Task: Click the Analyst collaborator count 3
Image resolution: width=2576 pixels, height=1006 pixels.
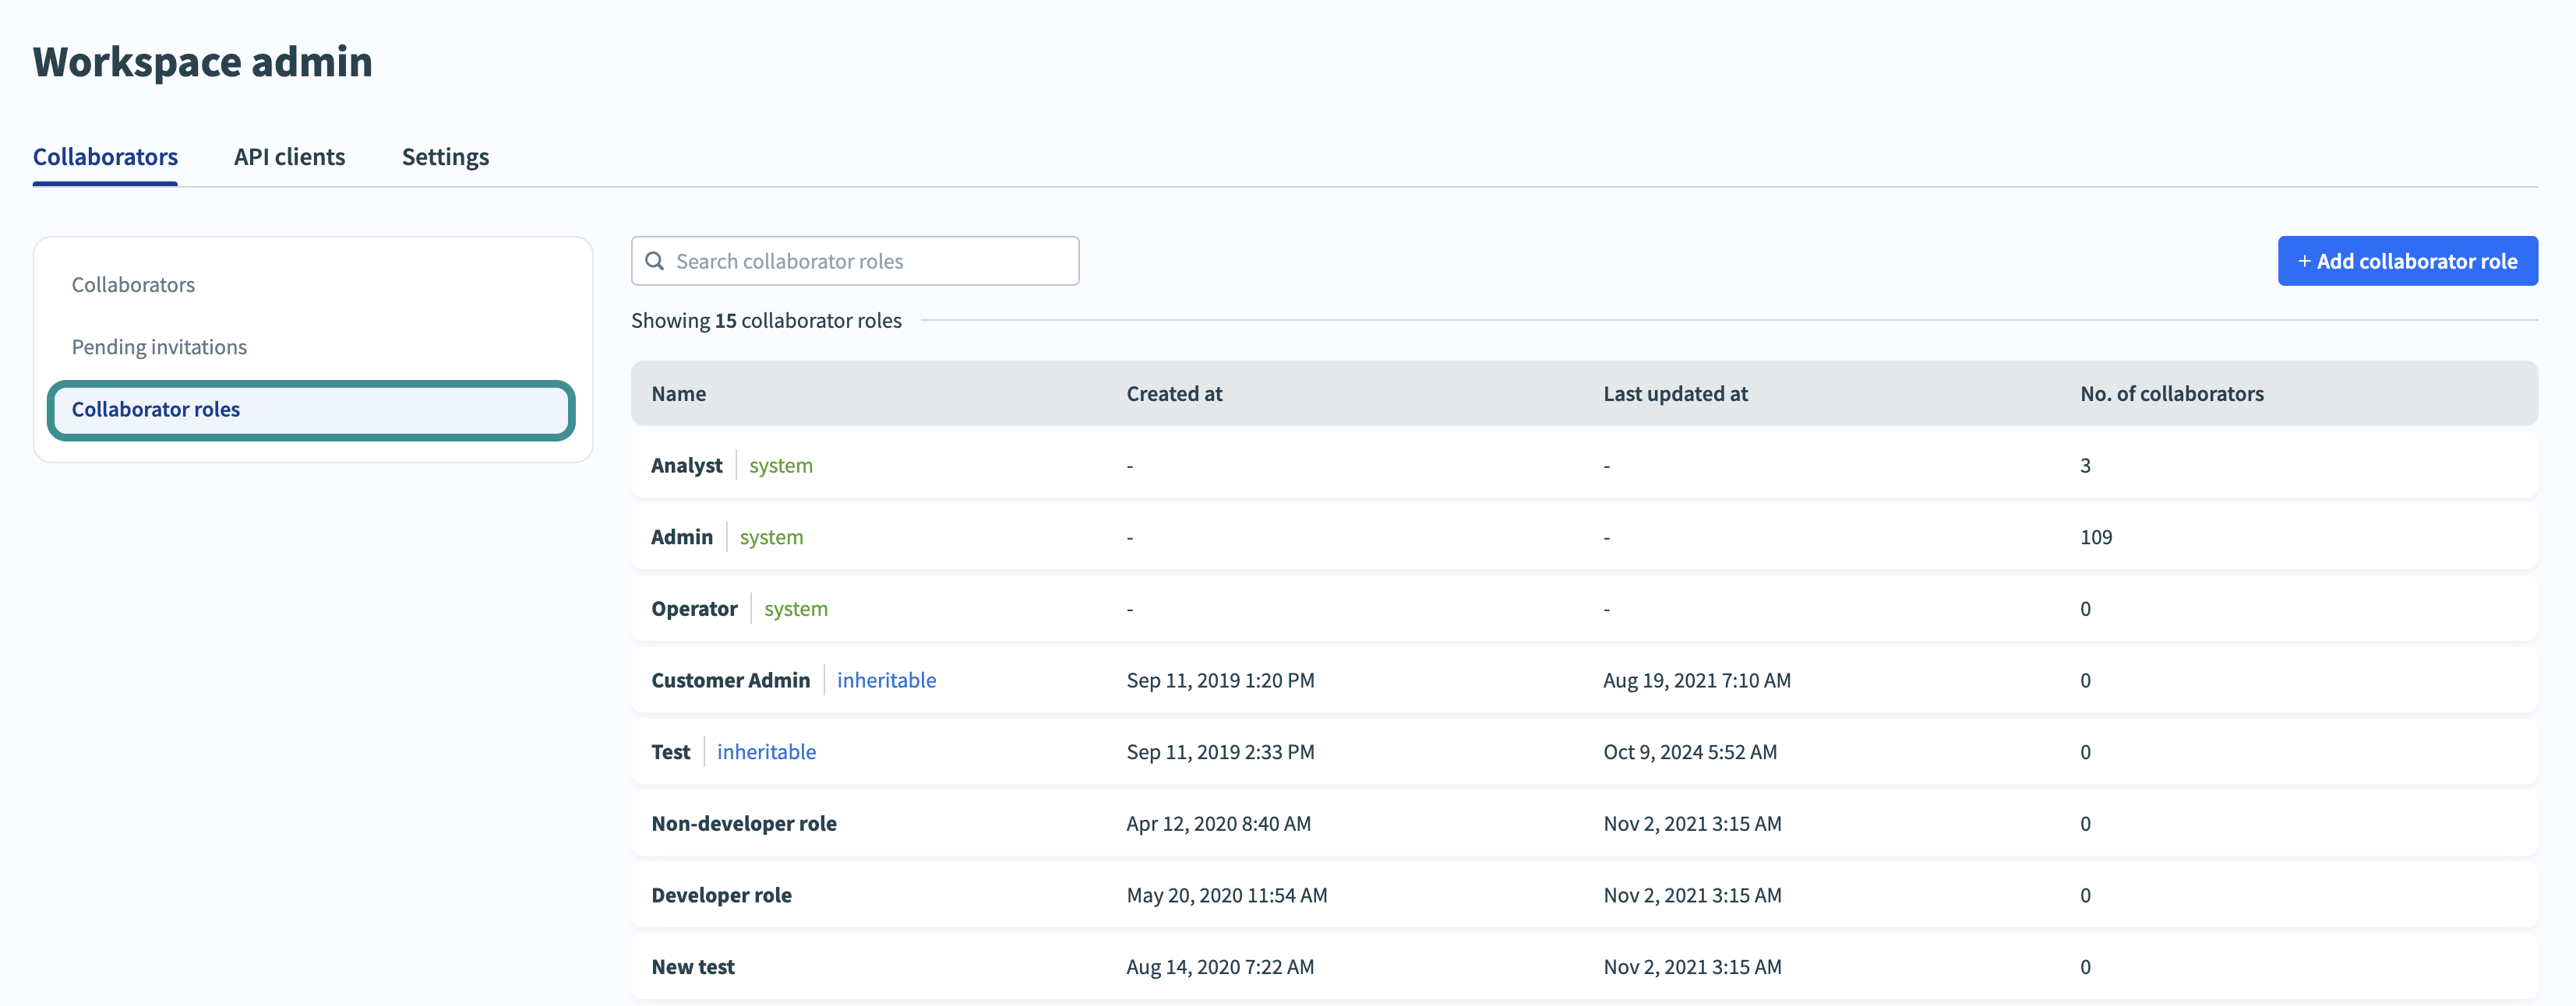Action: click(2085, 466)
